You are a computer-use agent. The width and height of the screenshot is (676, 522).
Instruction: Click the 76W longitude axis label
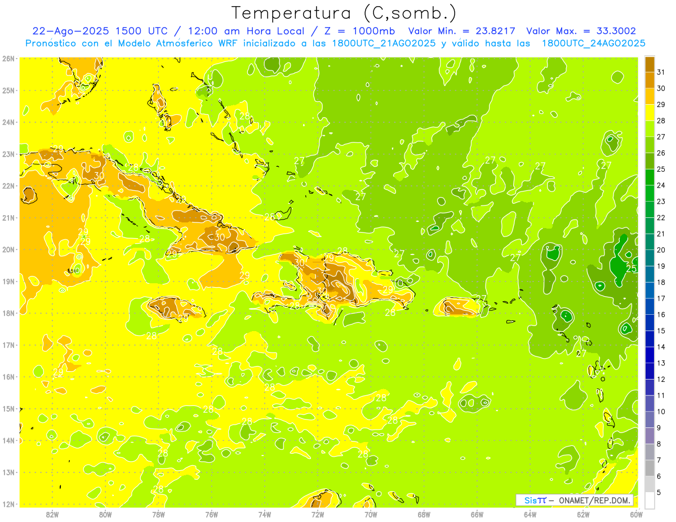click(212, 514)
